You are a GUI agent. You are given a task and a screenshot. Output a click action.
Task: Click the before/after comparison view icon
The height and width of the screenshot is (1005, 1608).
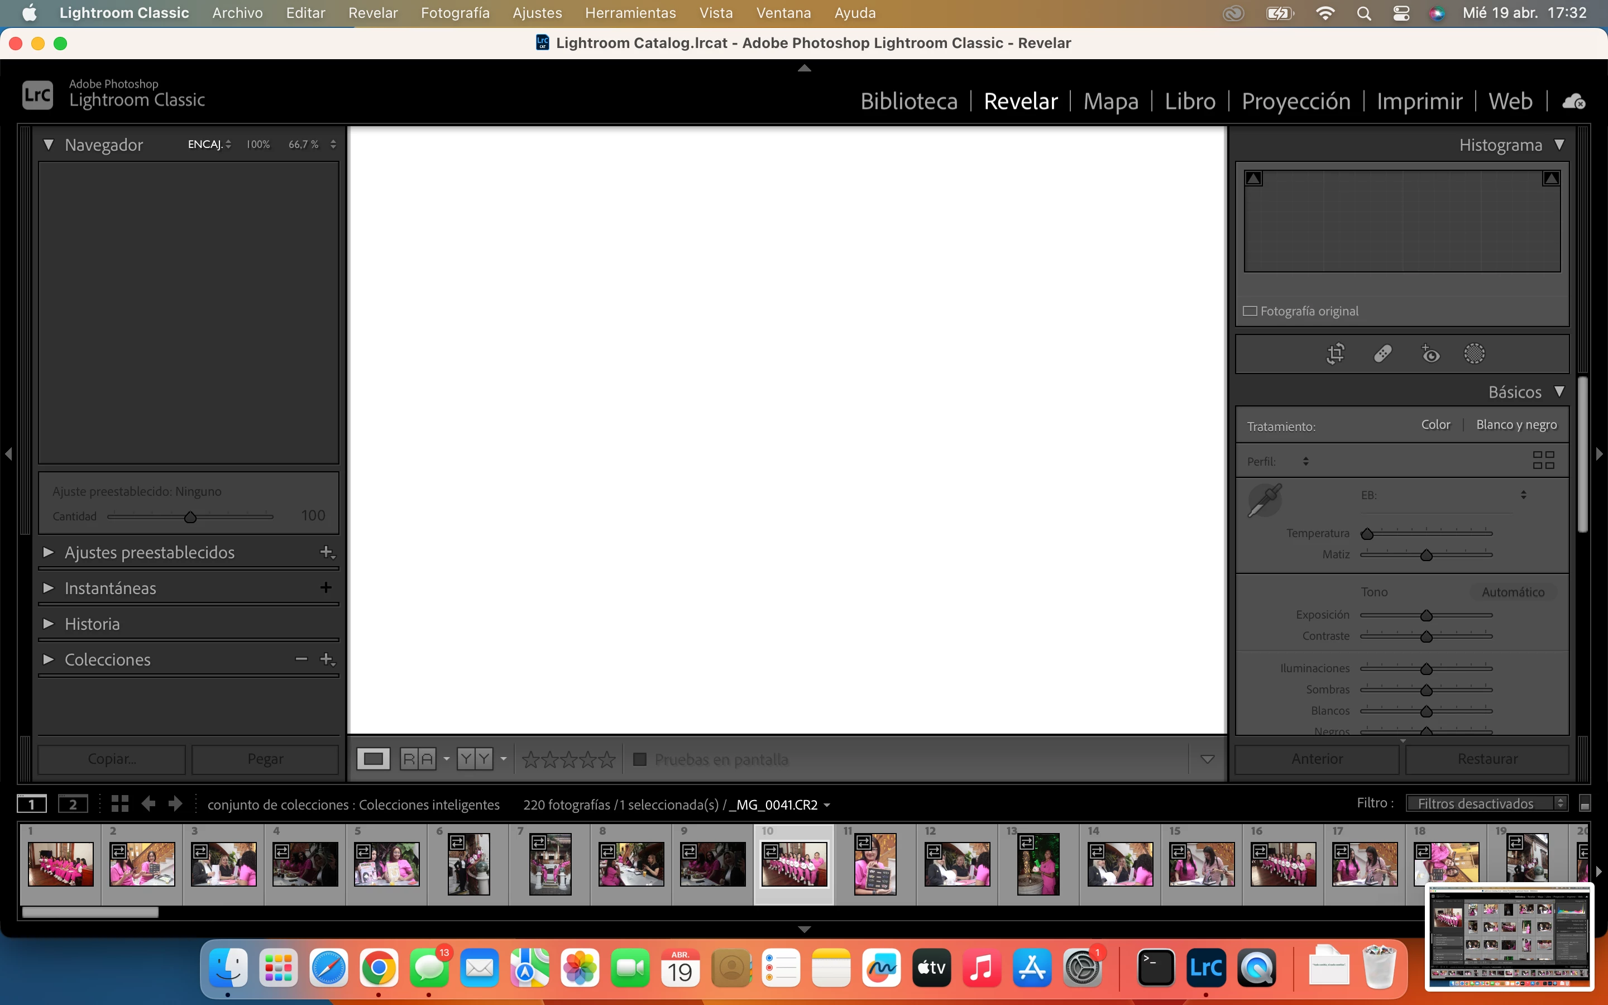click(x=418, y=759)
